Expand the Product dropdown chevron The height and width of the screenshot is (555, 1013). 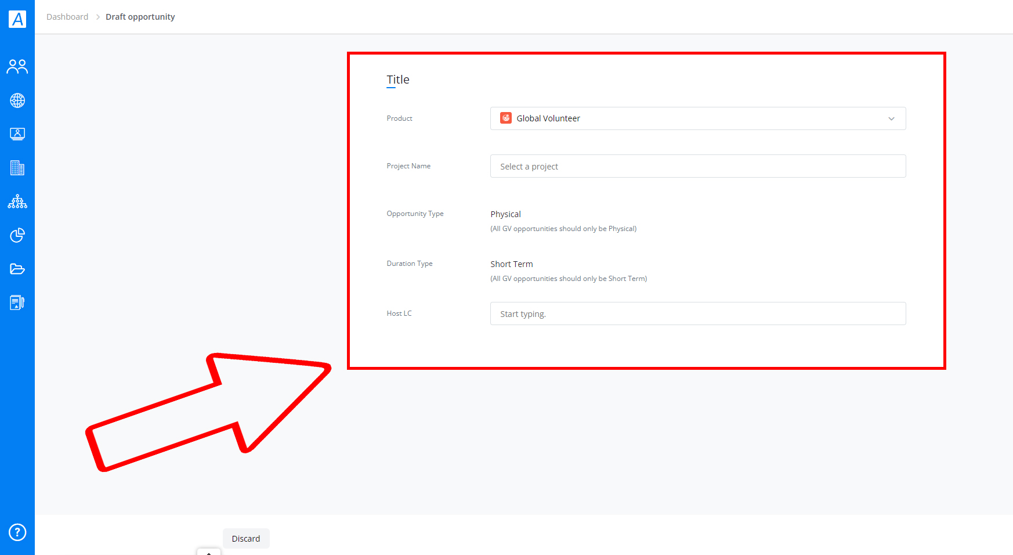click(891, 118)
